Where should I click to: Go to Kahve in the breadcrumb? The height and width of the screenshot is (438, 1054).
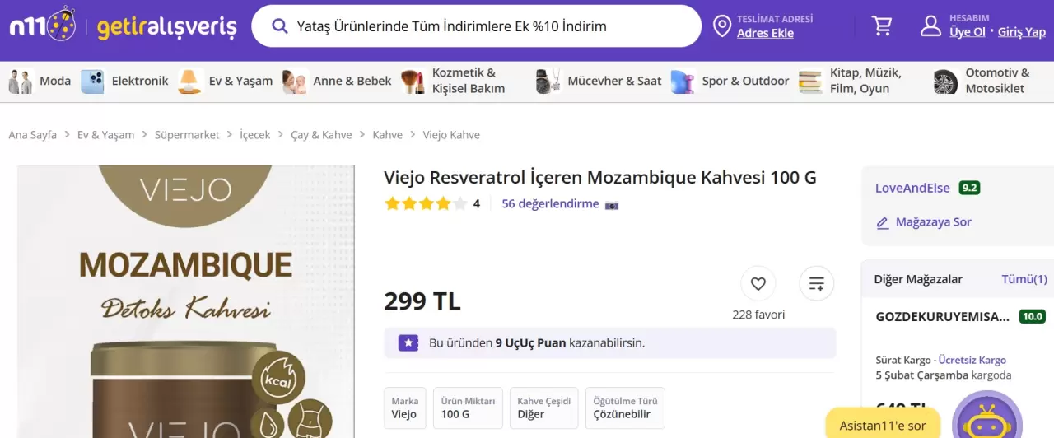coord(387,135)
